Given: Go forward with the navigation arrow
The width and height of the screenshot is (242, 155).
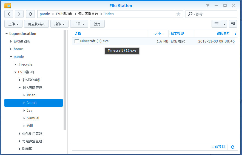Looking at the screenshot, I should click(x=19, y=14).
